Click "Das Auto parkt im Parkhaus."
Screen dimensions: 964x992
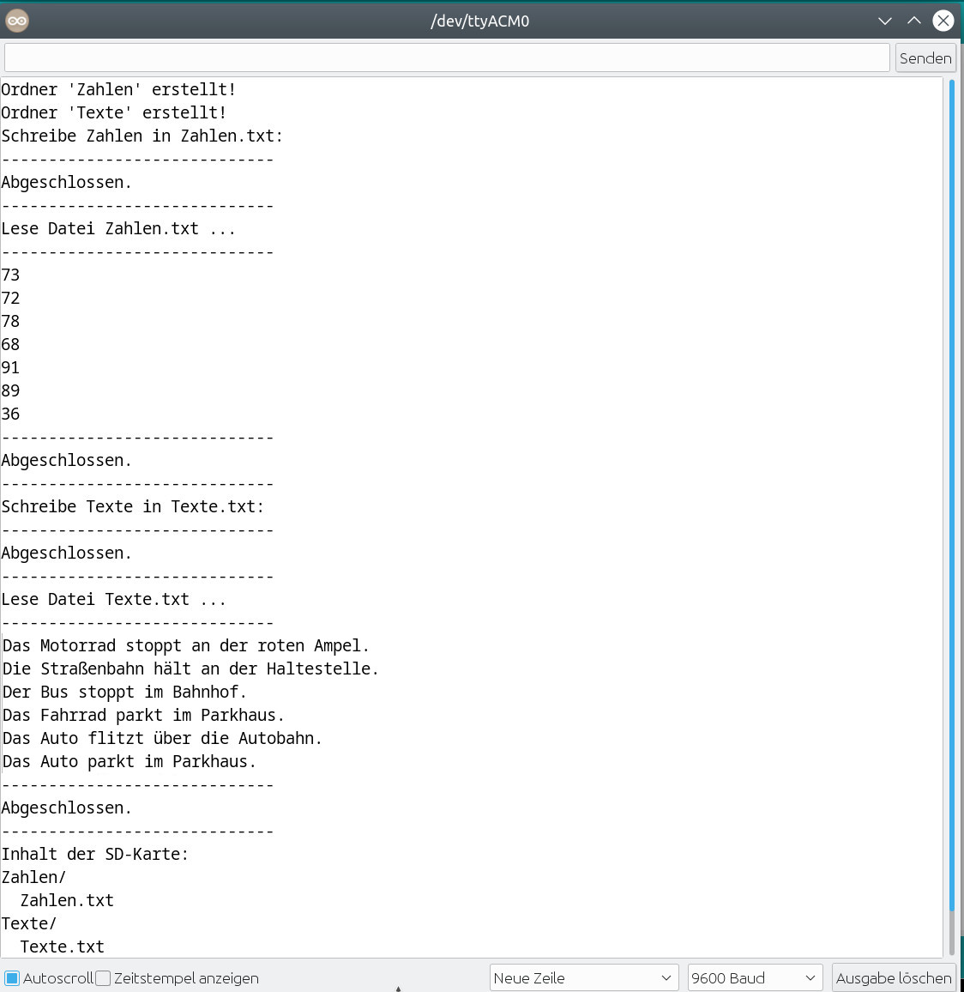(130, 762)
